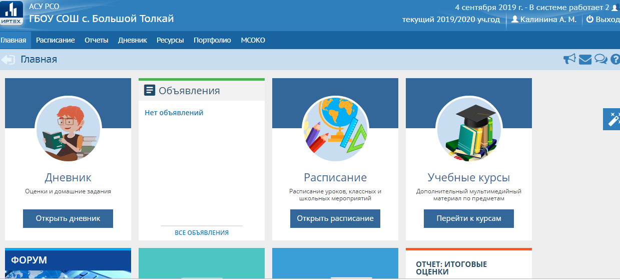Click the Нет объявлений text
This screenshot has height=280, width=620.
[x=174, y=113]
